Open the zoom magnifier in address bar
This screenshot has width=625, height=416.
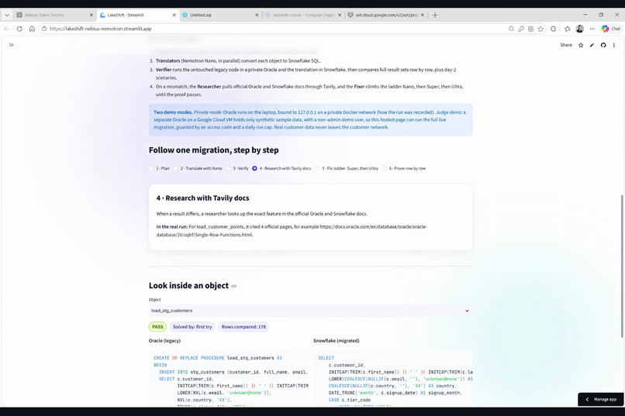click(511, 29)
